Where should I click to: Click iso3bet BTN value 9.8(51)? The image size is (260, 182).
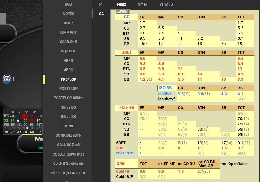click(203, 94)
